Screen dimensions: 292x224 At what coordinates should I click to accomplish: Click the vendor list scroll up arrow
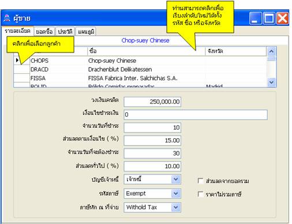click(x=271, y=51)
